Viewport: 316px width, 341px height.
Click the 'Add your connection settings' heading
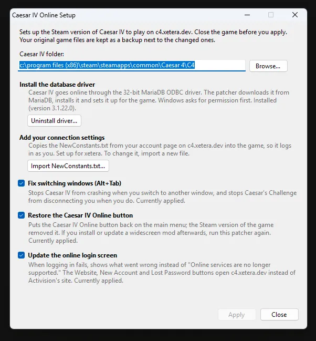coord(62,138)
